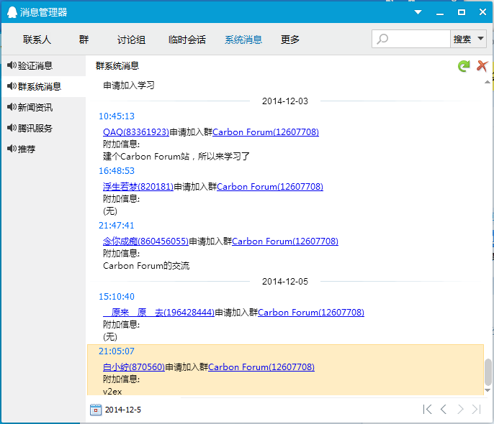
Task: Click the 2014-12-05 date separator
Action: point(285,282)
